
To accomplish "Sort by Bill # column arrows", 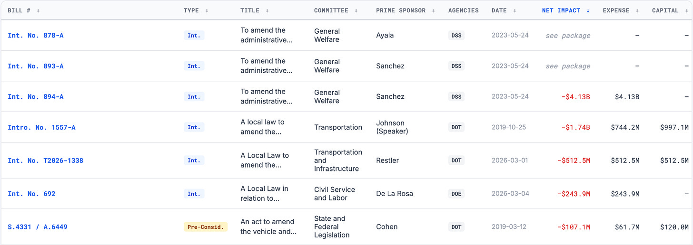I will pos(38,10).
